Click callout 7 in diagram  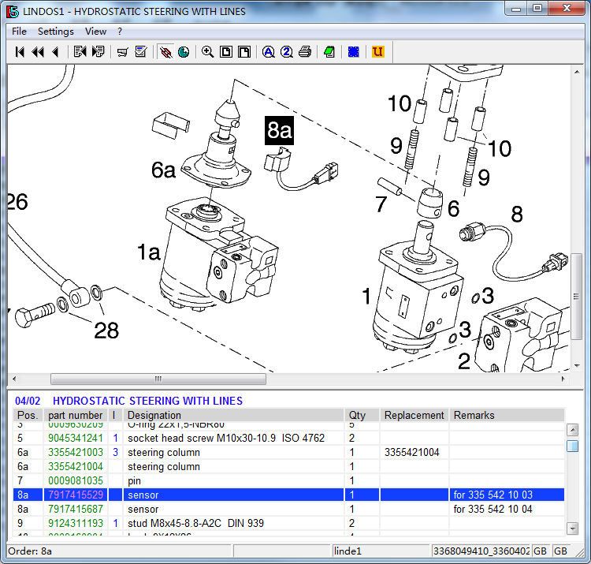(381, 204)
